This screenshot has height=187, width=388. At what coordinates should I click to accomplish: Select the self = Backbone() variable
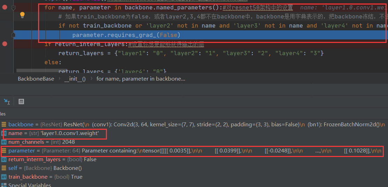click(x=45, y=168)
